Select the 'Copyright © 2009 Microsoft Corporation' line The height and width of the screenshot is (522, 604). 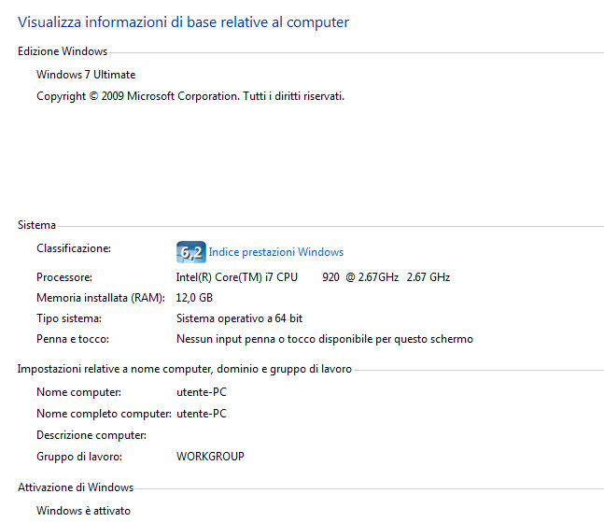pyautogui.click(x=190, y=96)
